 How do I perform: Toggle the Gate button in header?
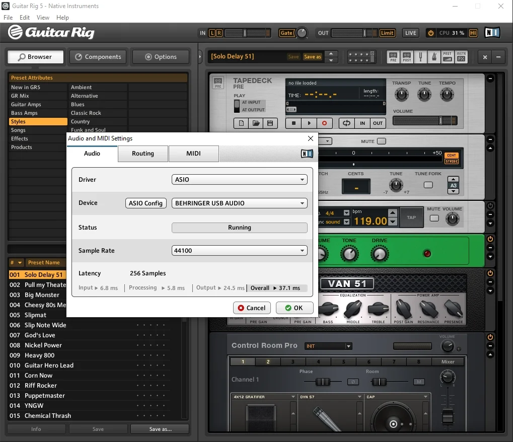(286, 33)
